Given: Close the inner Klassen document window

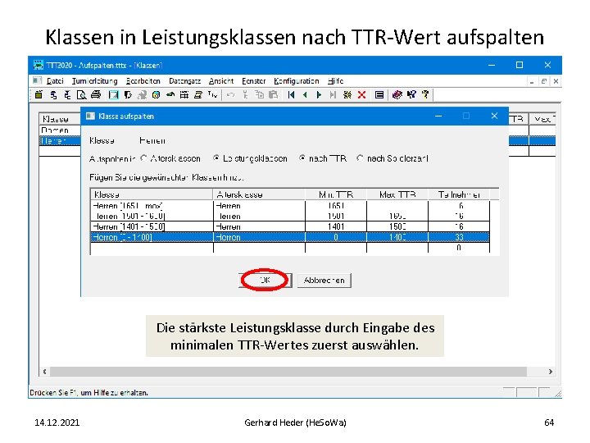Looking at the screenshot, I should 556,81.
